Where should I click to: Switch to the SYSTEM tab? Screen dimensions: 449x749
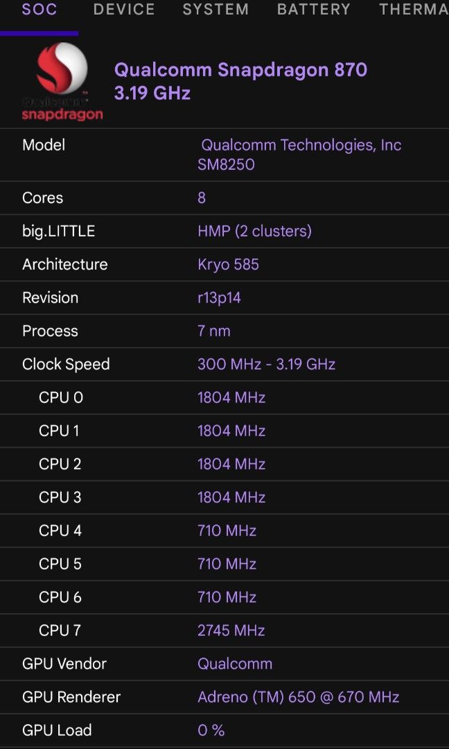pos(215,10)
